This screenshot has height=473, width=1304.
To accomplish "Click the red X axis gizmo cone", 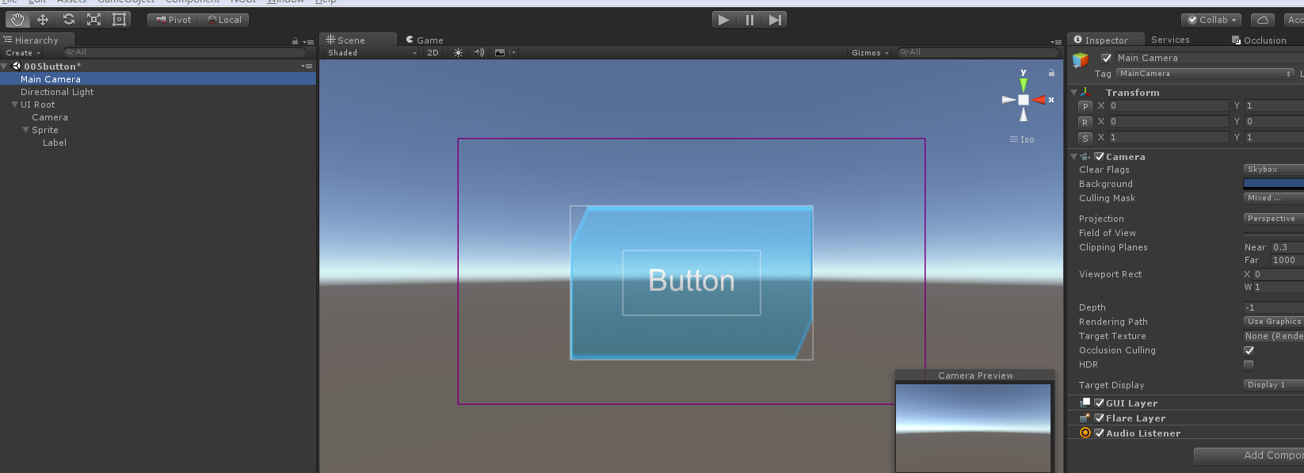I will (1039, 100).
